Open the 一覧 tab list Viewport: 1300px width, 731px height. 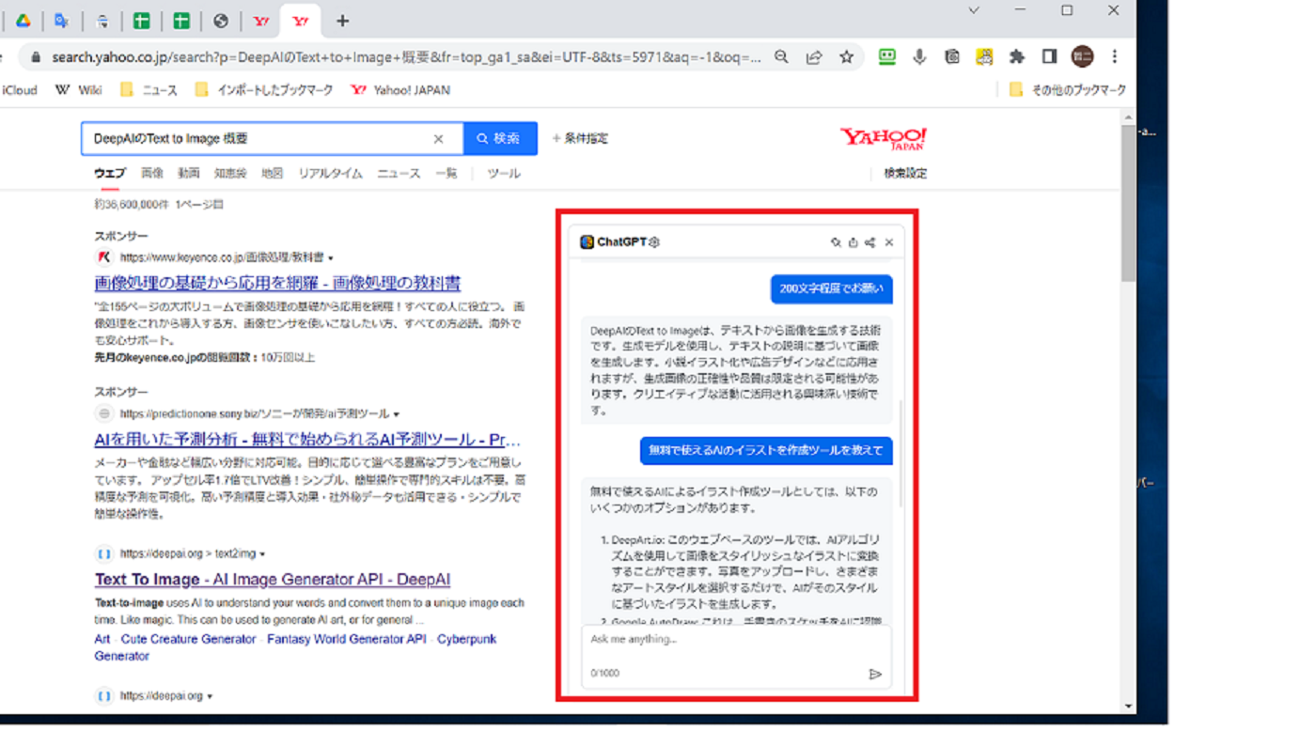(x=446, y=174)
